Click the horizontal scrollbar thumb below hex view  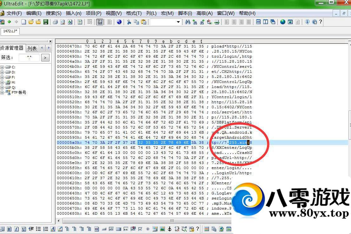coord(172,221)
